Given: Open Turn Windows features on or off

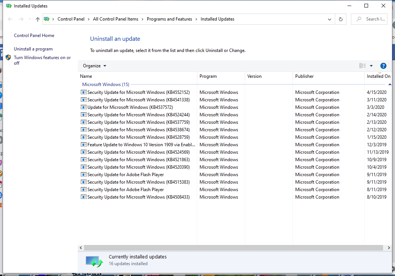Looking at the screenshot, I should pos(42,60).
